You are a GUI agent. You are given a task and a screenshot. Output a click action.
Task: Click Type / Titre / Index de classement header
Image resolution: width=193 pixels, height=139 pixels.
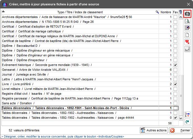coord(80,12)
